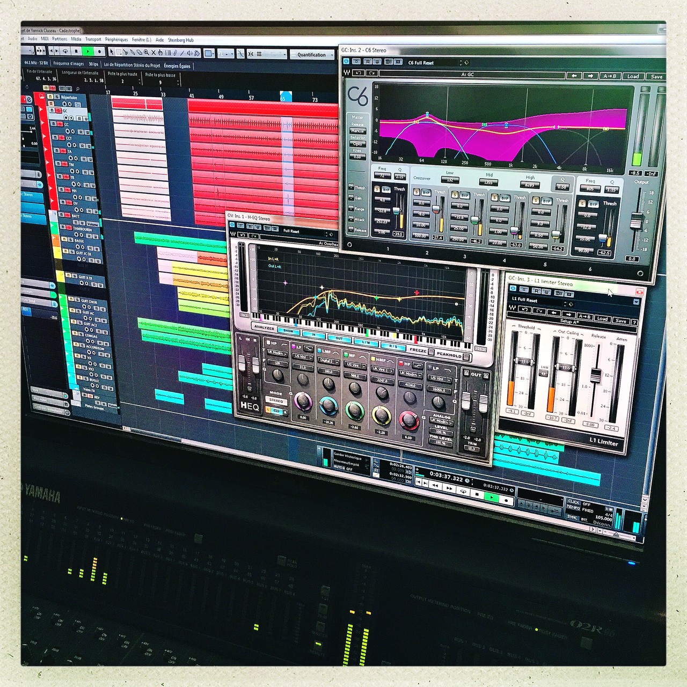Click the Record button in top toolbar
Screen dimensions: 687x687
(98, 52)
